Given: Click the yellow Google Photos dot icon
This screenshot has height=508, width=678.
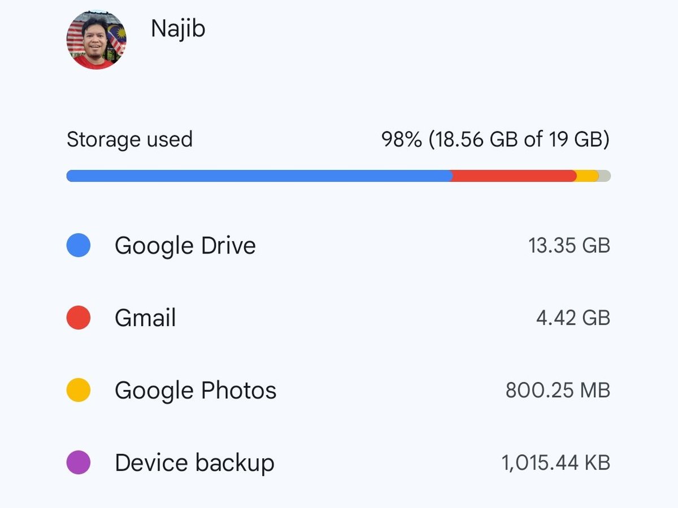Looking at the screenshot, I should tap(79, 390).
